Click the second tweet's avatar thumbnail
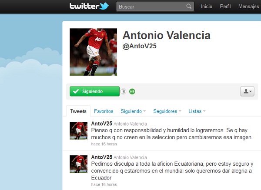 (x=78, y=164)
